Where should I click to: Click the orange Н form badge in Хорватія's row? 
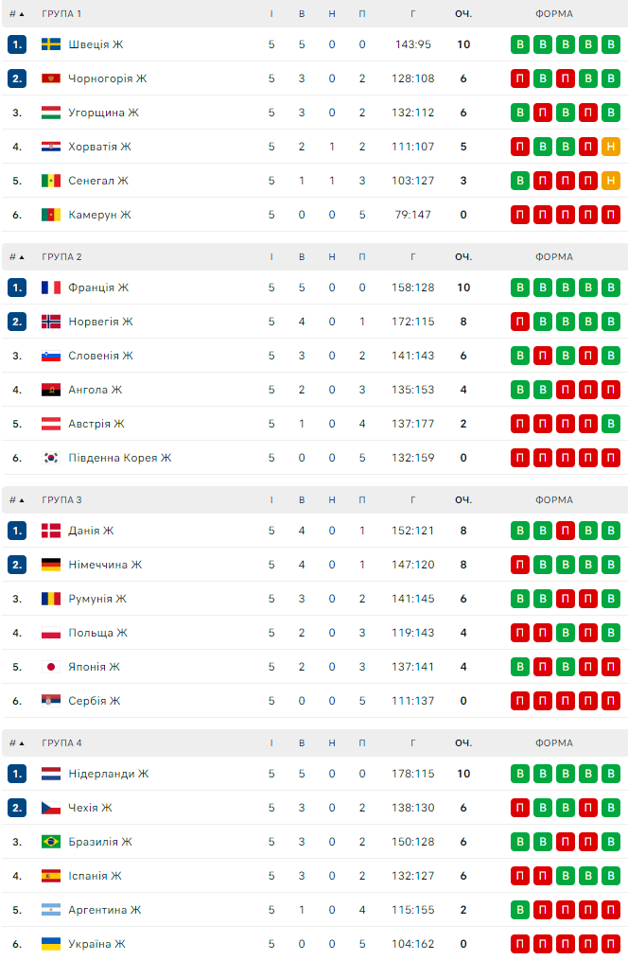[x=611, y=147]
